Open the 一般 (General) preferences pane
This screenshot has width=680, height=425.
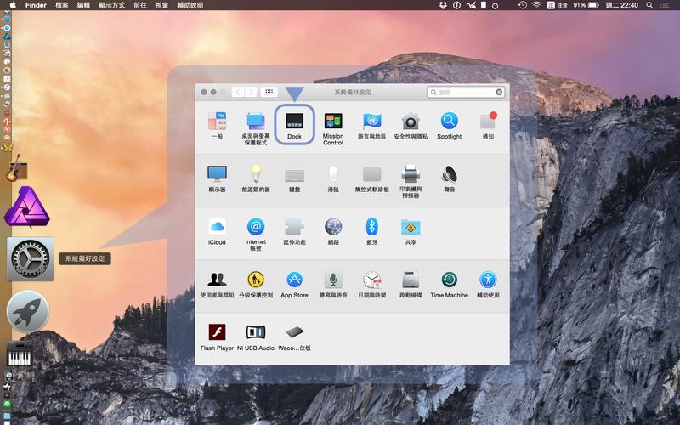(x=217, y=125)
